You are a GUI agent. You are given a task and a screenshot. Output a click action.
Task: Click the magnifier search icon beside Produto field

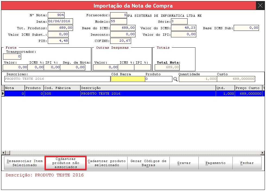(175, 79)
